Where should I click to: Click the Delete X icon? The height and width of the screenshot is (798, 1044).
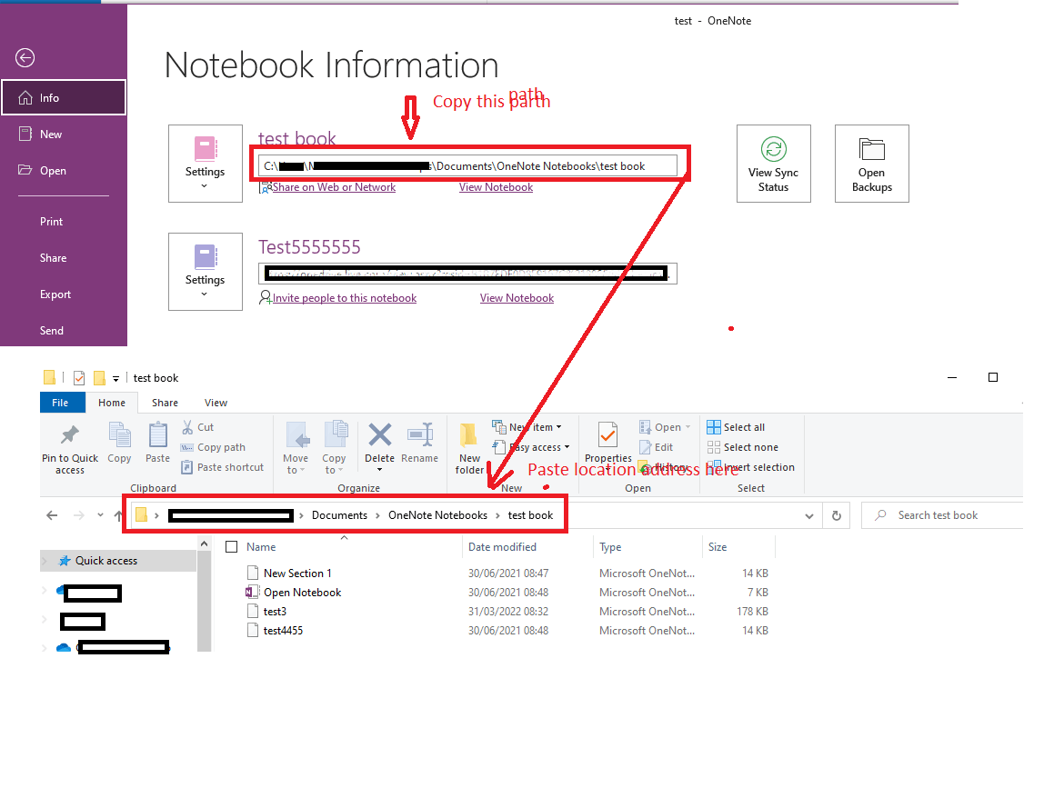379,436
